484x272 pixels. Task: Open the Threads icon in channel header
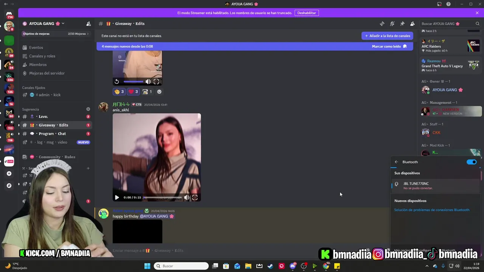coord(382,23)
